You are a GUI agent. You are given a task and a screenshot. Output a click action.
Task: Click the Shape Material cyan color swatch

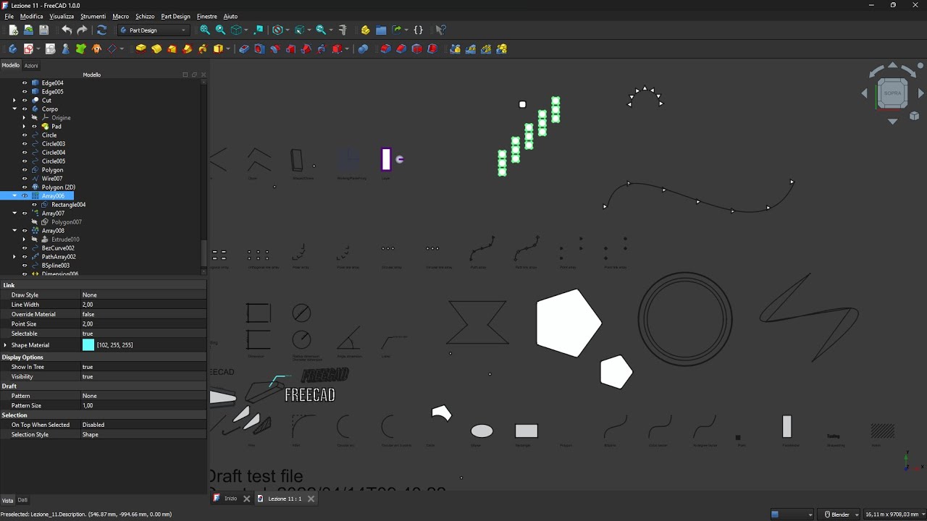(x=88, y=345)
